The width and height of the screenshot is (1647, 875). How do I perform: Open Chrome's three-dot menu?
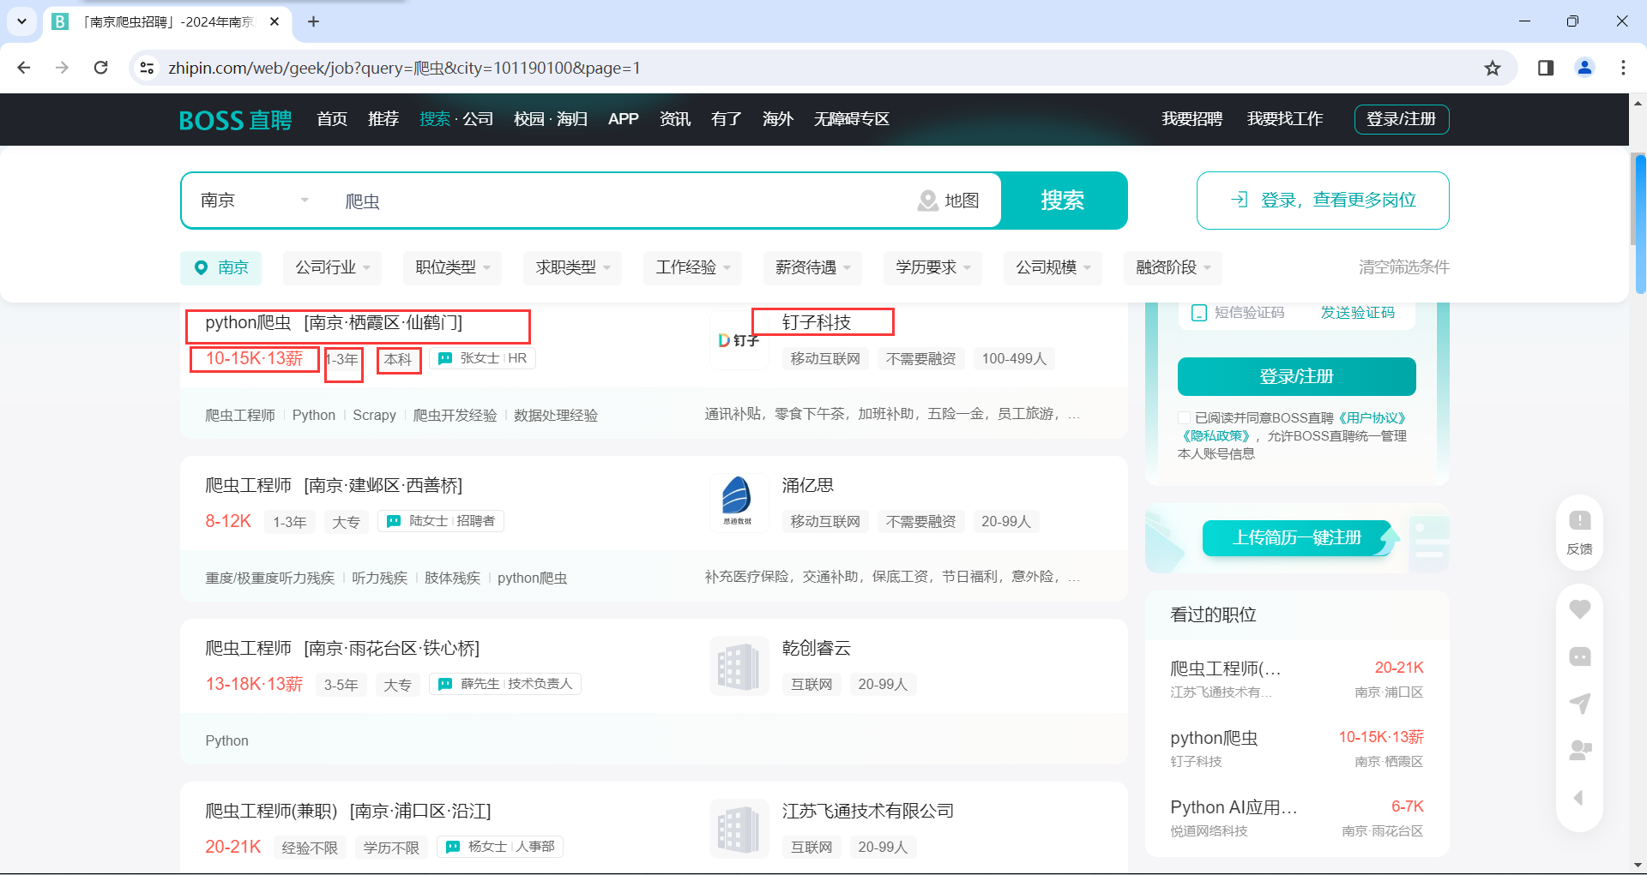point(1623,68)
